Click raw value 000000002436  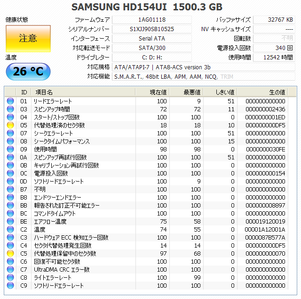265,109
